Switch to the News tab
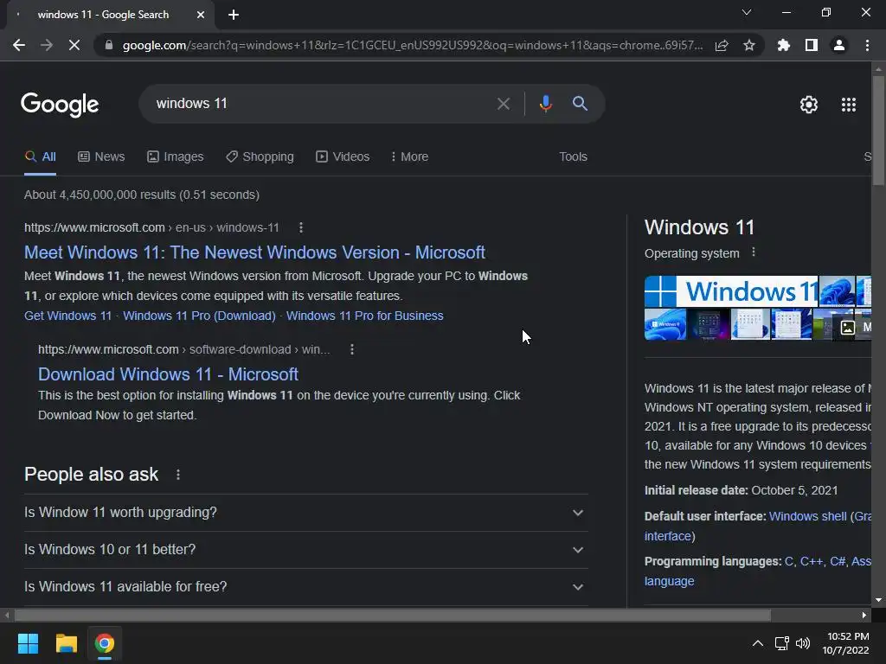 101,157
